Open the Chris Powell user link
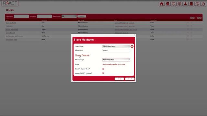Screen dimensions: 207x116 [10, 33]
